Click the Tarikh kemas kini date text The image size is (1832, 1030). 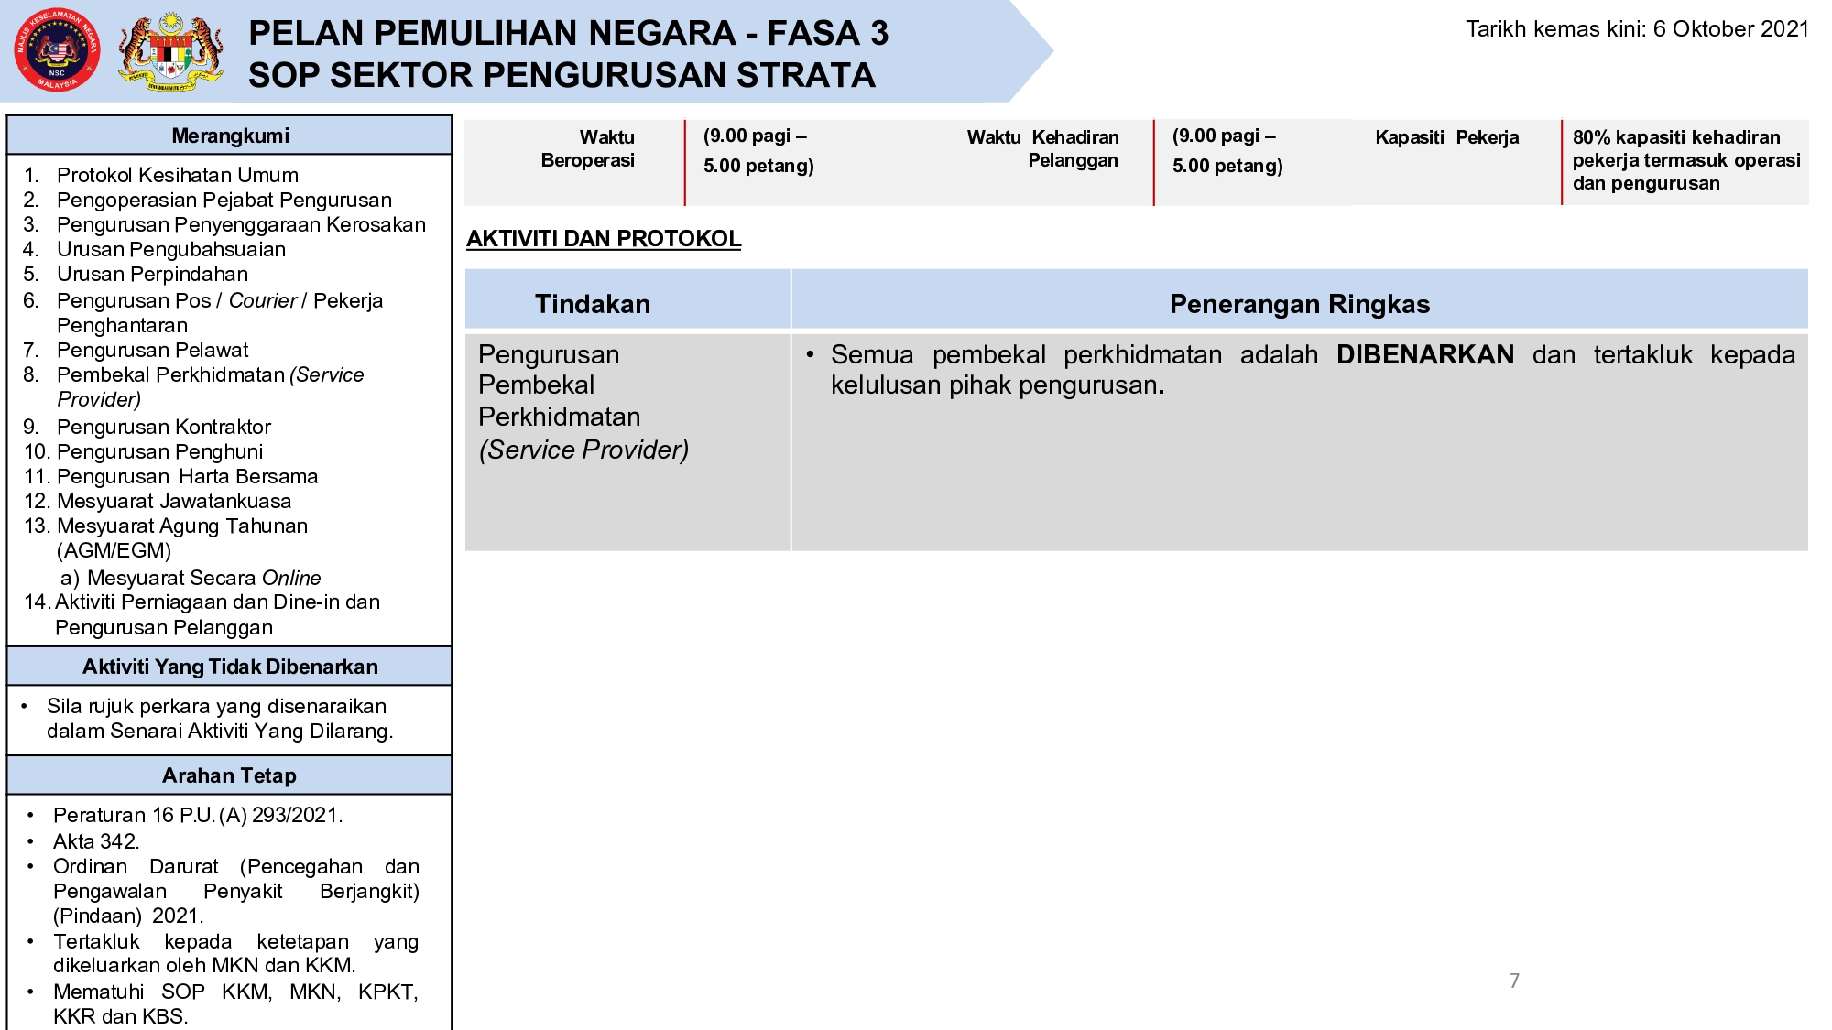[1636, 29]
